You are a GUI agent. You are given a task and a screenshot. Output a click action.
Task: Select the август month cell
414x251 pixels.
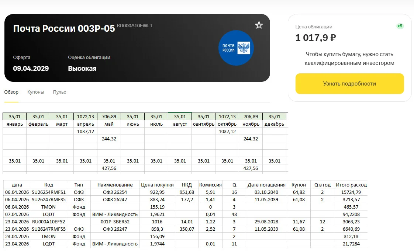(180, 124)
